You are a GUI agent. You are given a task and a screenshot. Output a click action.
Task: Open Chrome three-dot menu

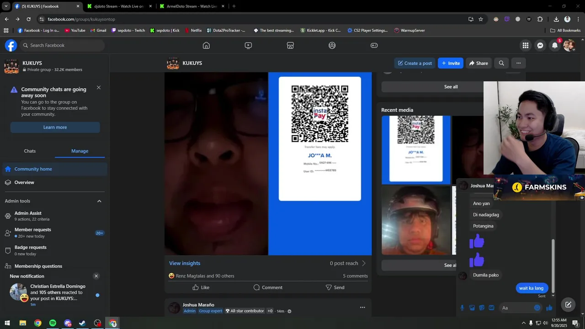click(577, 19)
